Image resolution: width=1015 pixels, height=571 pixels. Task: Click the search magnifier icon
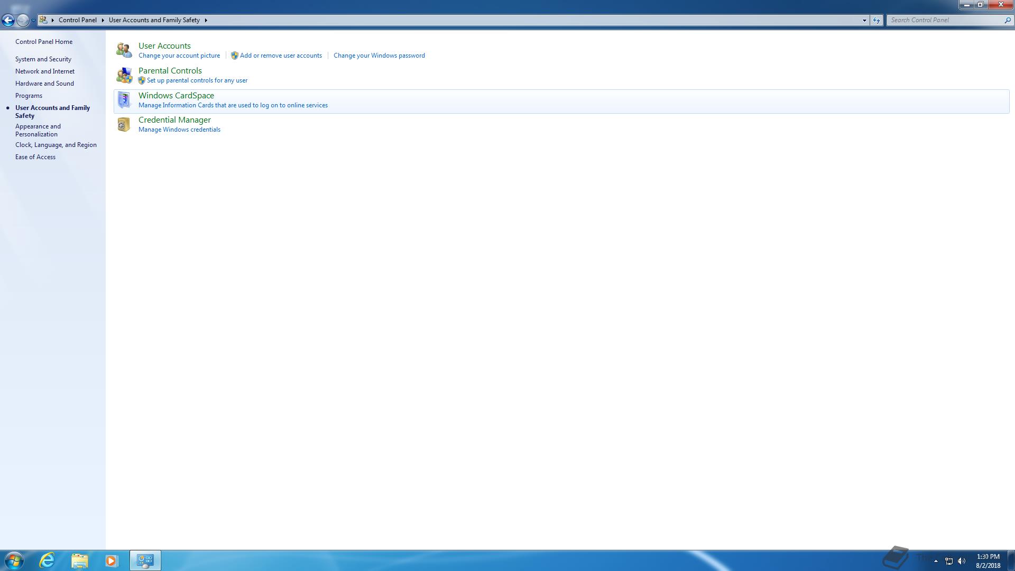click(x=1007, y=20)
